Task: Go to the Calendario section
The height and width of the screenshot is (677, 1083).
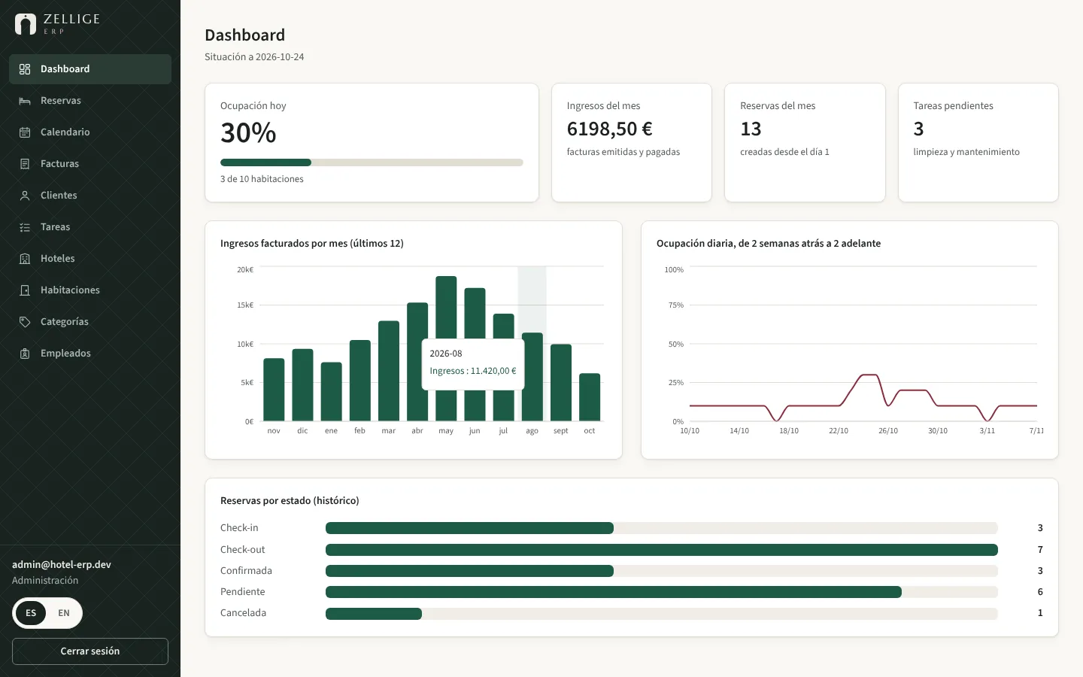Action: point(90,132)
